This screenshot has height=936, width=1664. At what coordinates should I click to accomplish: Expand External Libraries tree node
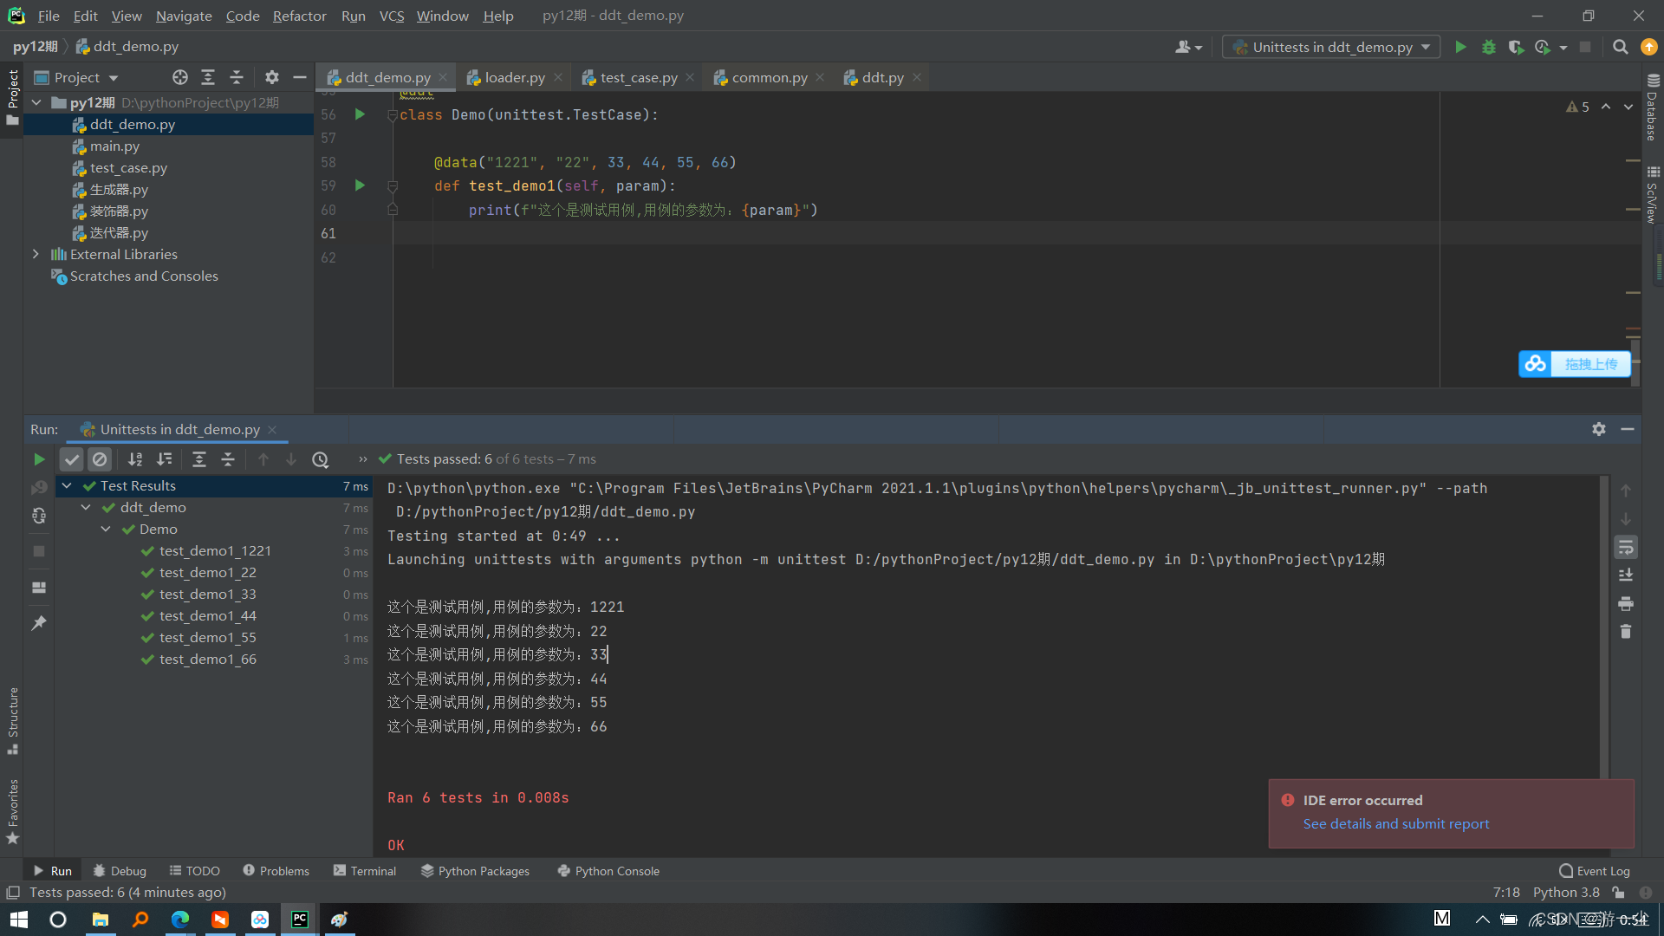36,254
